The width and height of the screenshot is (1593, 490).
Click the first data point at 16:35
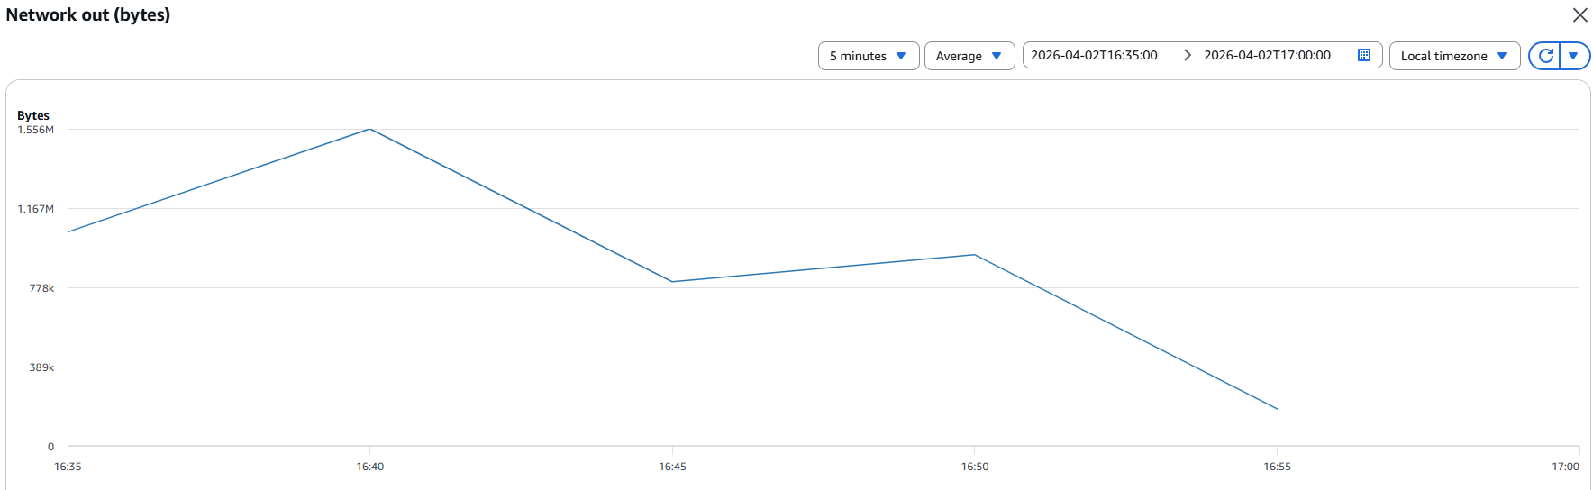[68, 232]
